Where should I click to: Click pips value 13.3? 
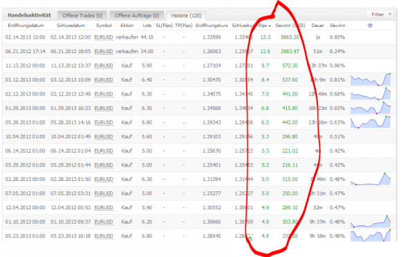265,37
